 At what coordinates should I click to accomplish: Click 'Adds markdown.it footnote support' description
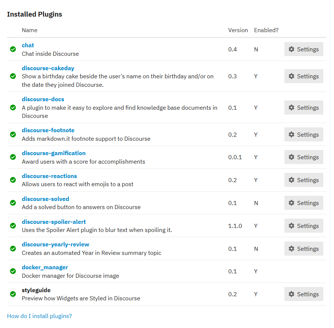[86, 139]
